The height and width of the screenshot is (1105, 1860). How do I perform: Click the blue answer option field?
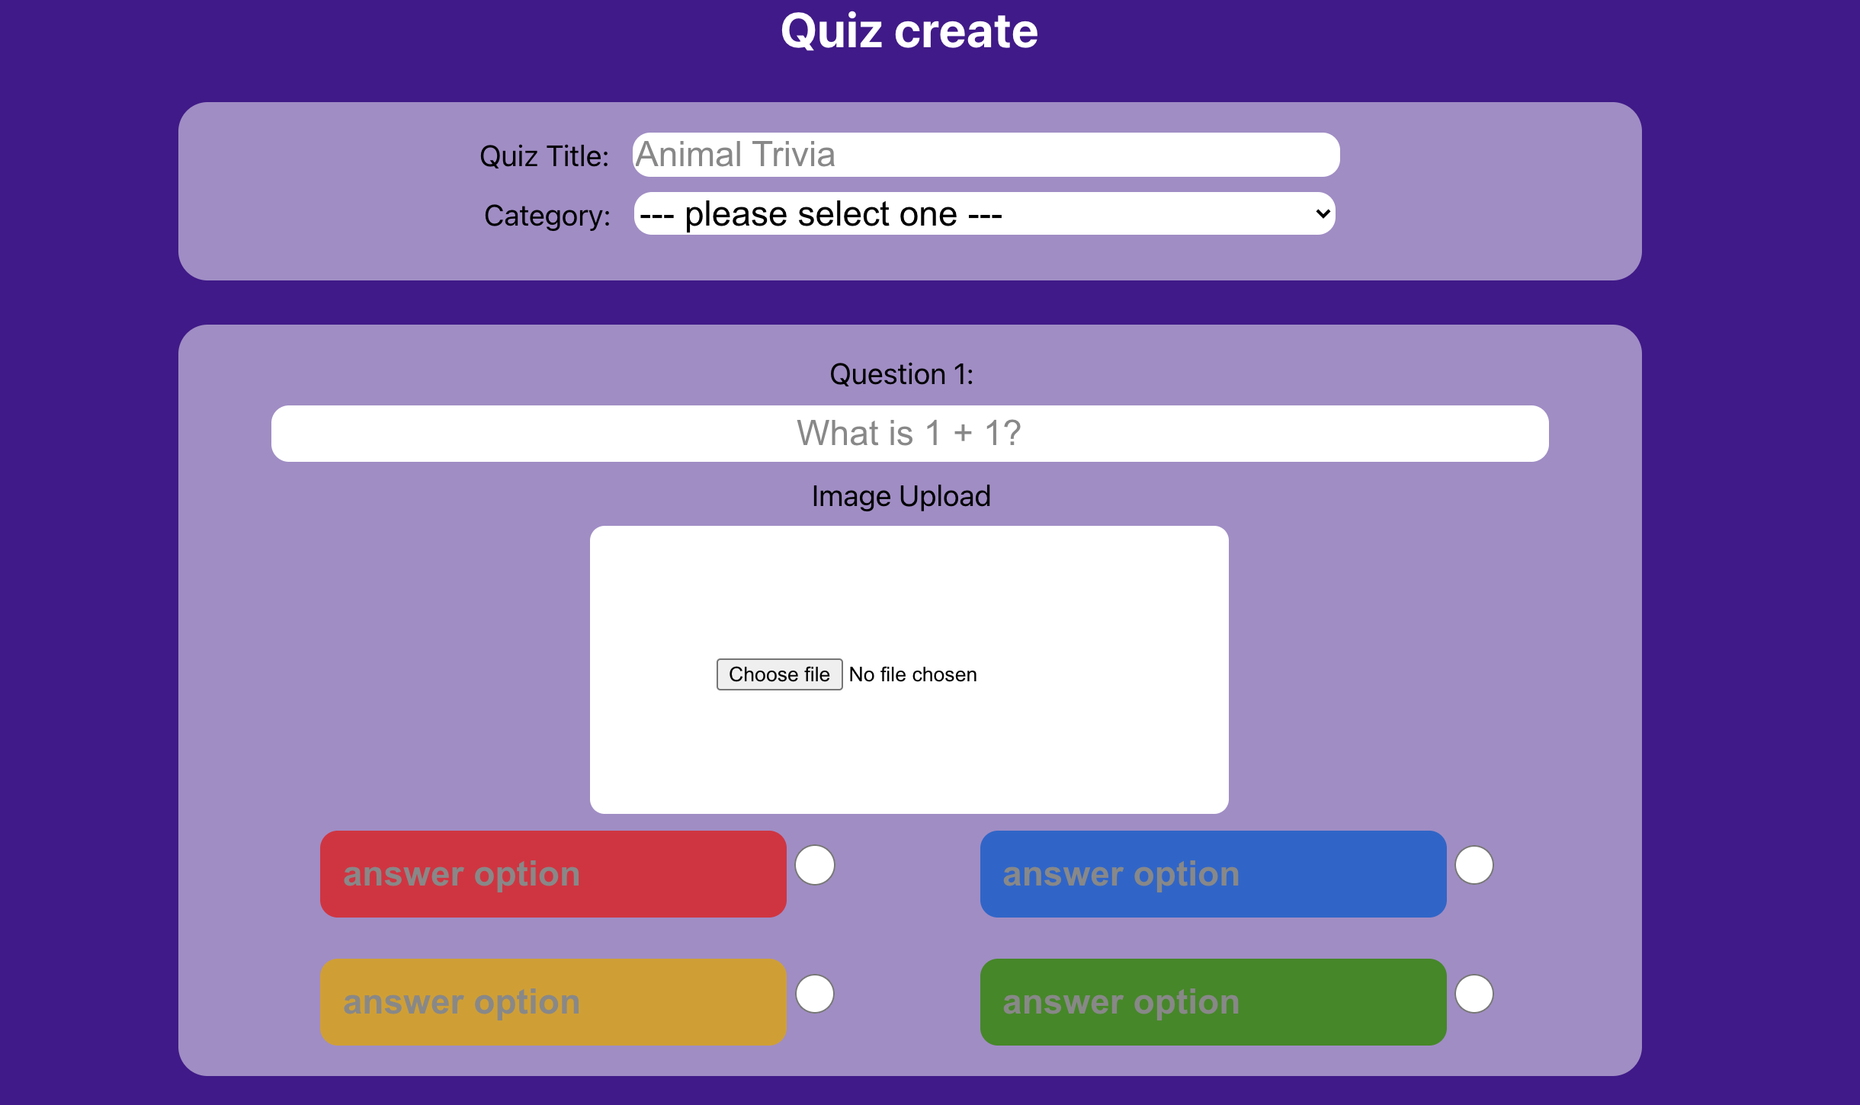point(1212,874)
